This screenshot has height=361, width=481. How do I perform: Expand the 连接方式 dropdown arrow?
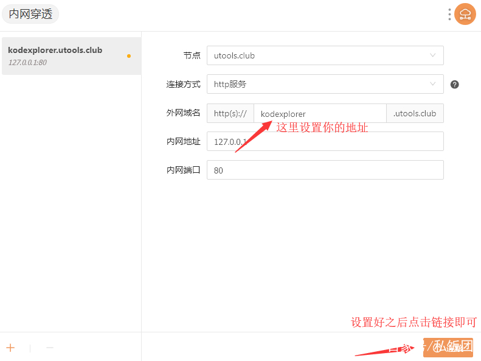point(433,84)
